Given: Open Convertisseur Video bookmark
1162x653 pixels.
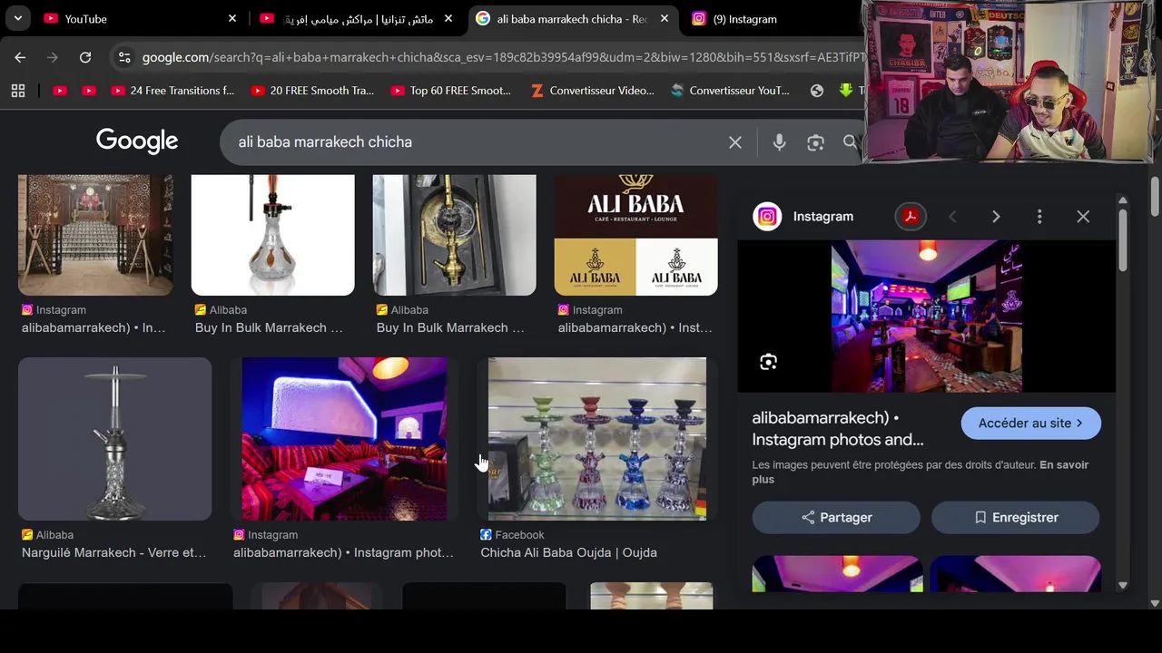Looking at the screenshot, I should [592, 91].
